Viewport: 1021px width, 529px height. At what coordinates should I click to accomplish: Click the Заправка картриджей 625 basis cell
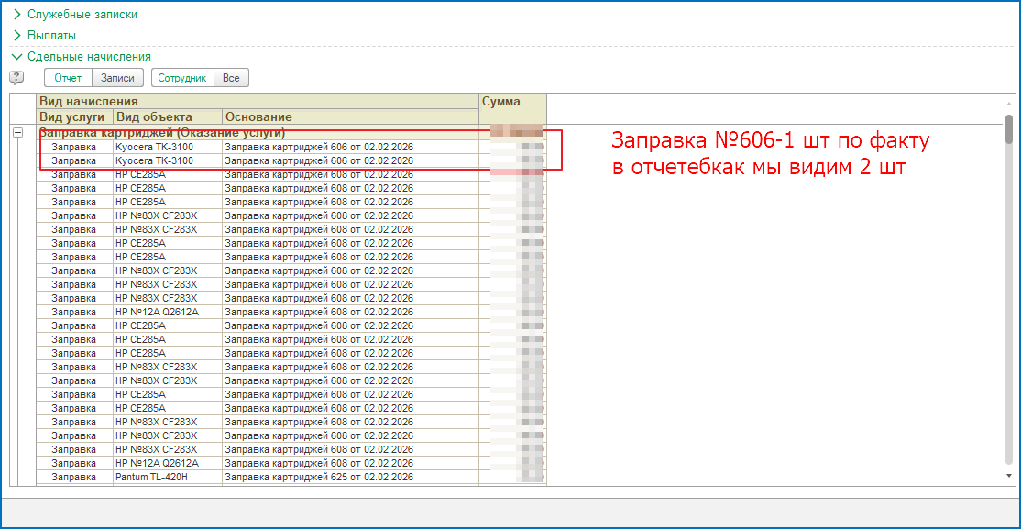click(x=319, y=477)
